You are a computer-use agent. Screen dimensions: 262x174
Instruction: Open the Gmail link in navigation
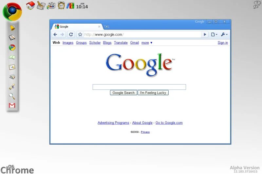click(x=135, y=43)
